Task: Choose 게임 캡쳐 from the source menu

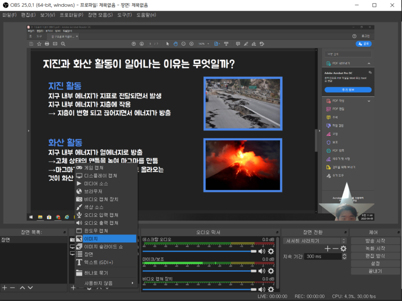Action: click(x=106, y=168)
